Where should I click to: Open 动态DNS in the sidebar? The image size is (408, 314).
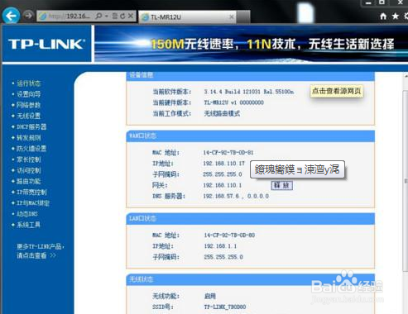pyautogui.click(x=27, y=214)
